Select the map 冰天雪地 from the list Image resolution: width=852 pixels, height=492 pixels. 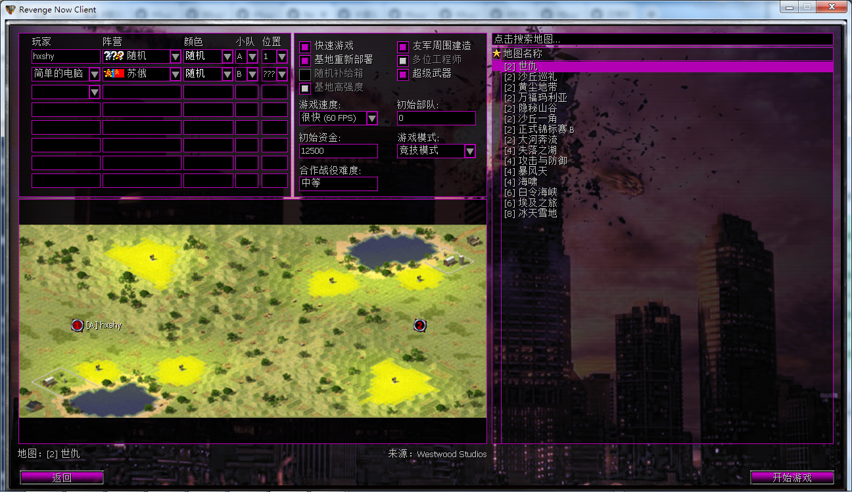click(x=532, y=213)
